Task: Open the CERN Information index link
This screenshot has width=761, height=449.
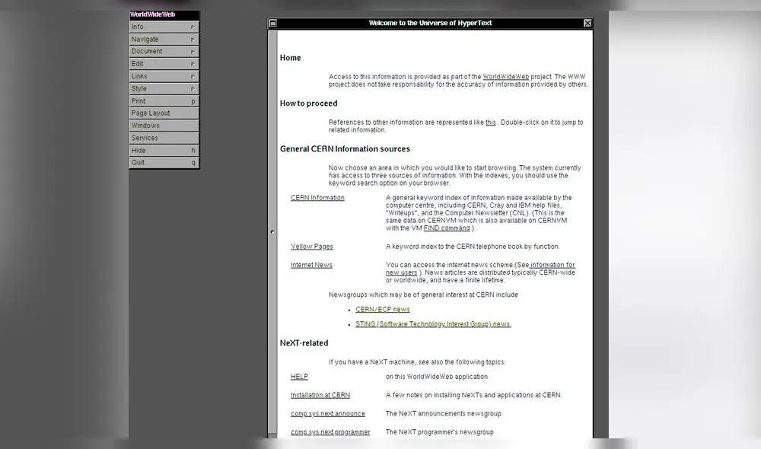Action: (x=317, y=197)
